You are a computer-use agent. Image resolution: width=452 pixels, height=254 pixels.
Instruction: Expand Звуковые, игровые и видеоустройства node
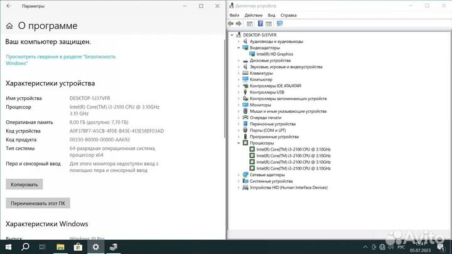pos(239,67)
